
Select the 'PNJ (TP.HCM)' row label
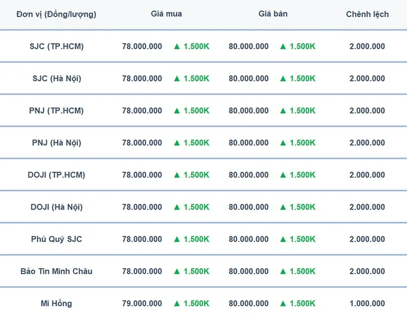click(x=56, y=111)
